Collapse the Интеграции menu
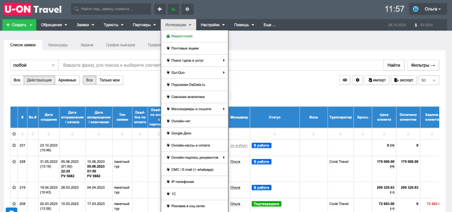This screenshot has width=452, height=212. (178, 25)
